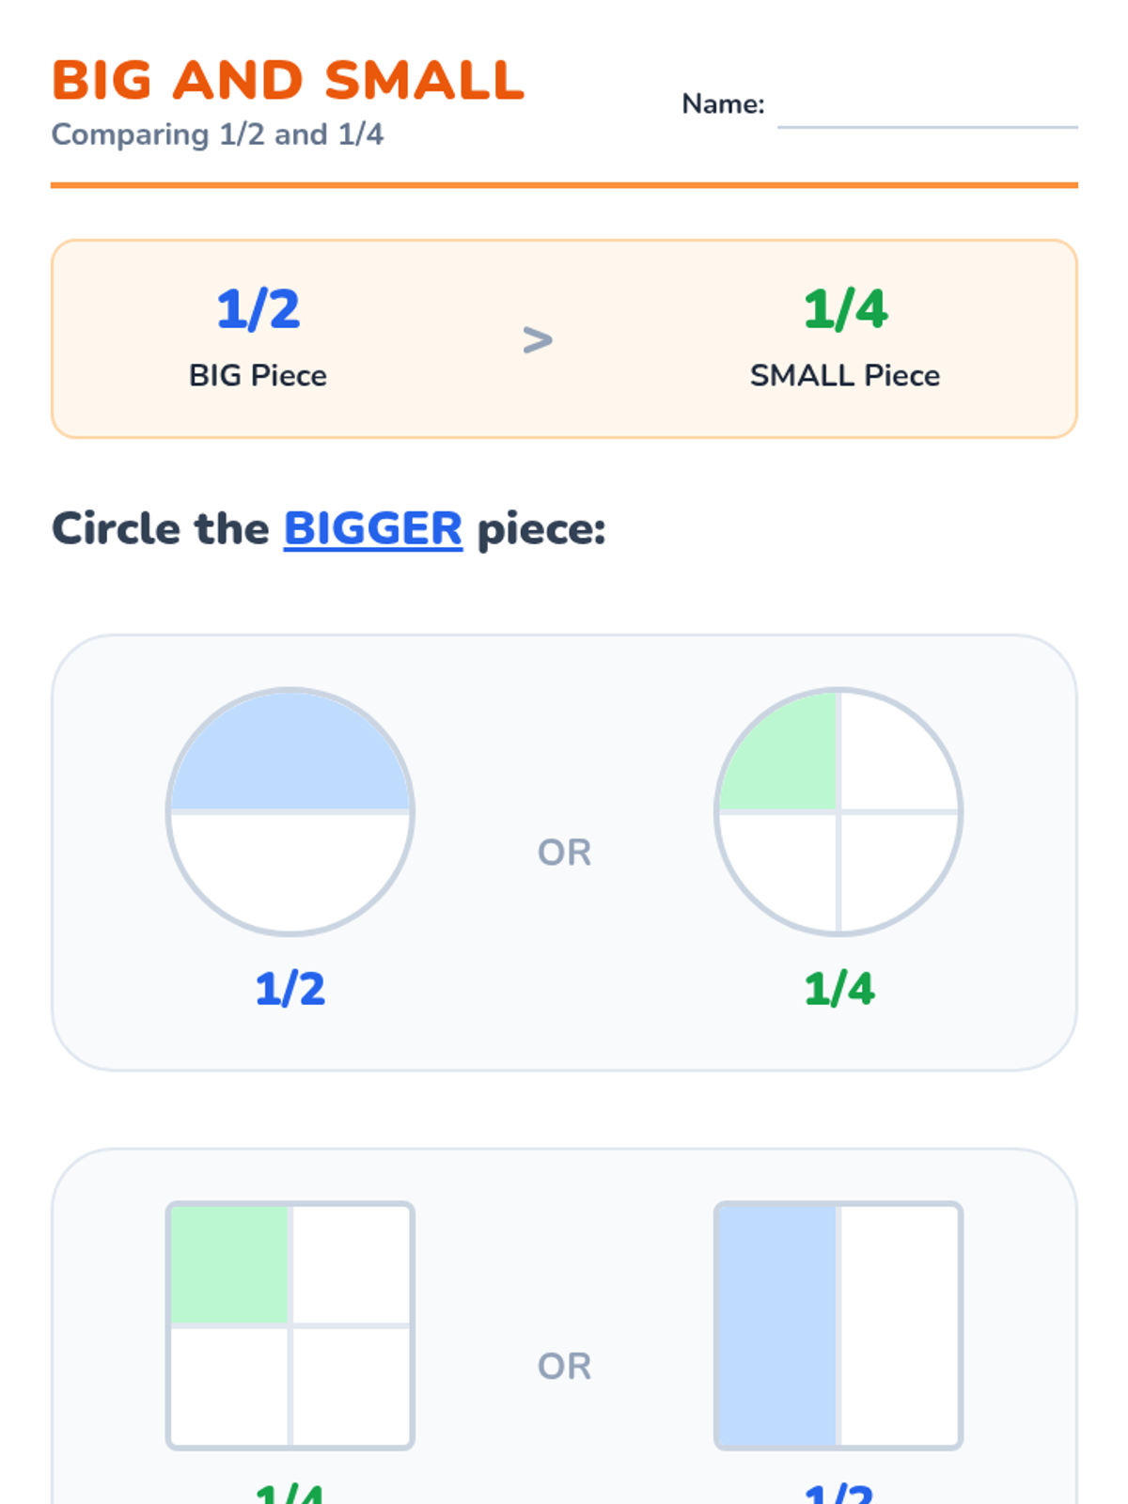Viewport: 1128px width, 1504px height.
Task: Select the square with green quarter shaded
Action: (290, 1325)
